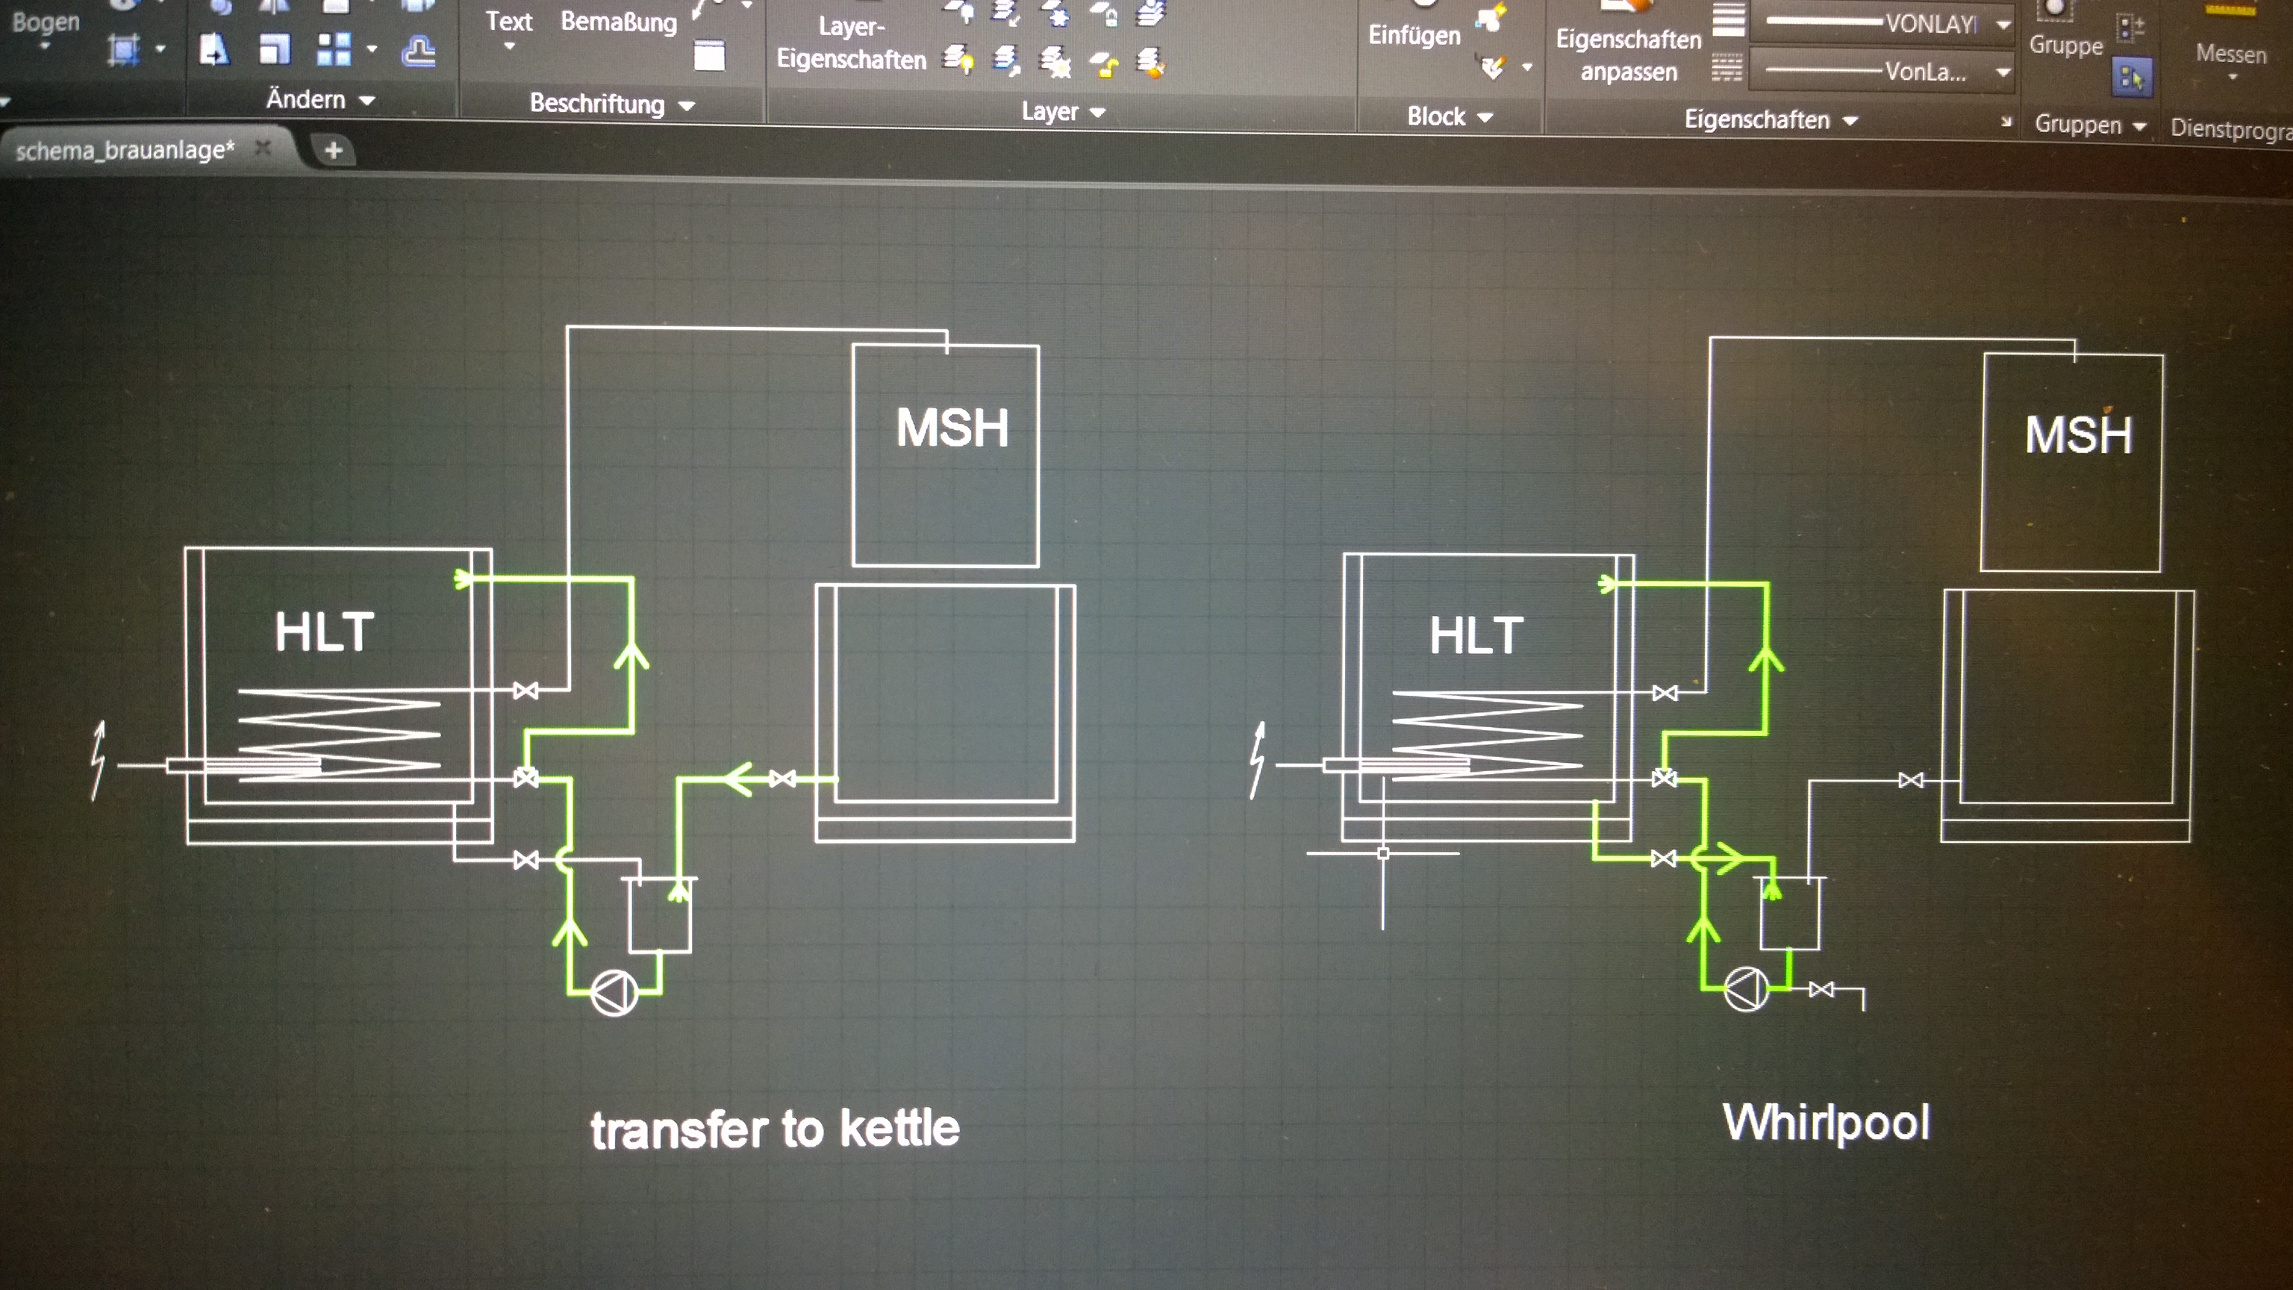Close the schema_brauanlage tab

coord(263,148)
